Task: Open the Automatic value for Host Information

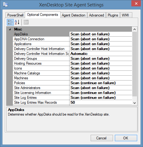Action: pos(101,54)
